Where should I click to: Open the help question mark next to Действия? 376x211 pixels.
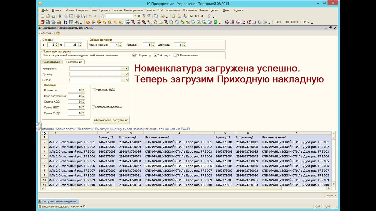coord(58,33)
